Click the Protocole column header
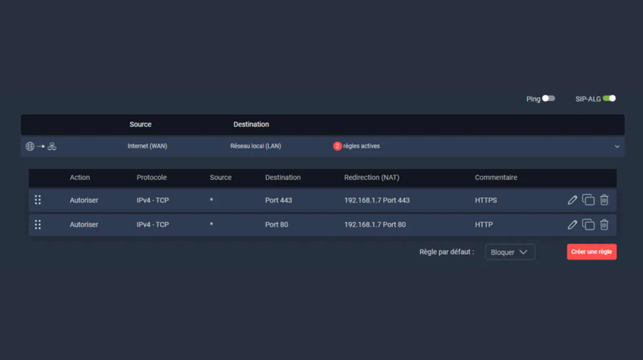The width and height of the screenshot is (643, 360). tap(152, 178)
